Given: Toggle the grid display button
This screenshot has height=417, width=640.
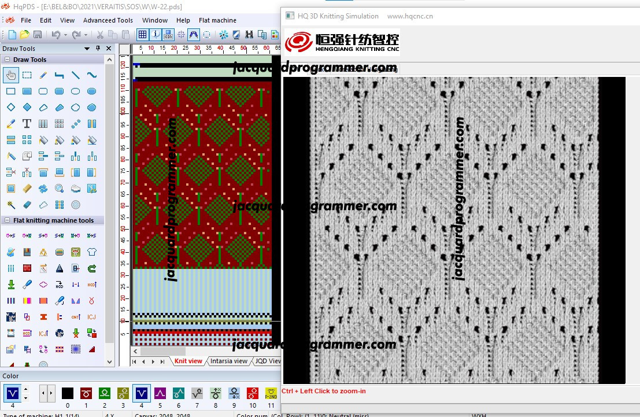Looking at the screenshot, I should tap(142, 35).
